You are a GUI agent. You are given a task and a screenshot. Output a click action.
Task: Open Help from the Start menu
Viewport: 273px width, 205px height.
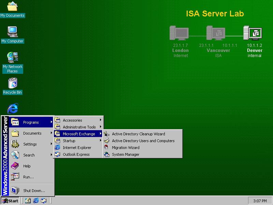(27, 166)
